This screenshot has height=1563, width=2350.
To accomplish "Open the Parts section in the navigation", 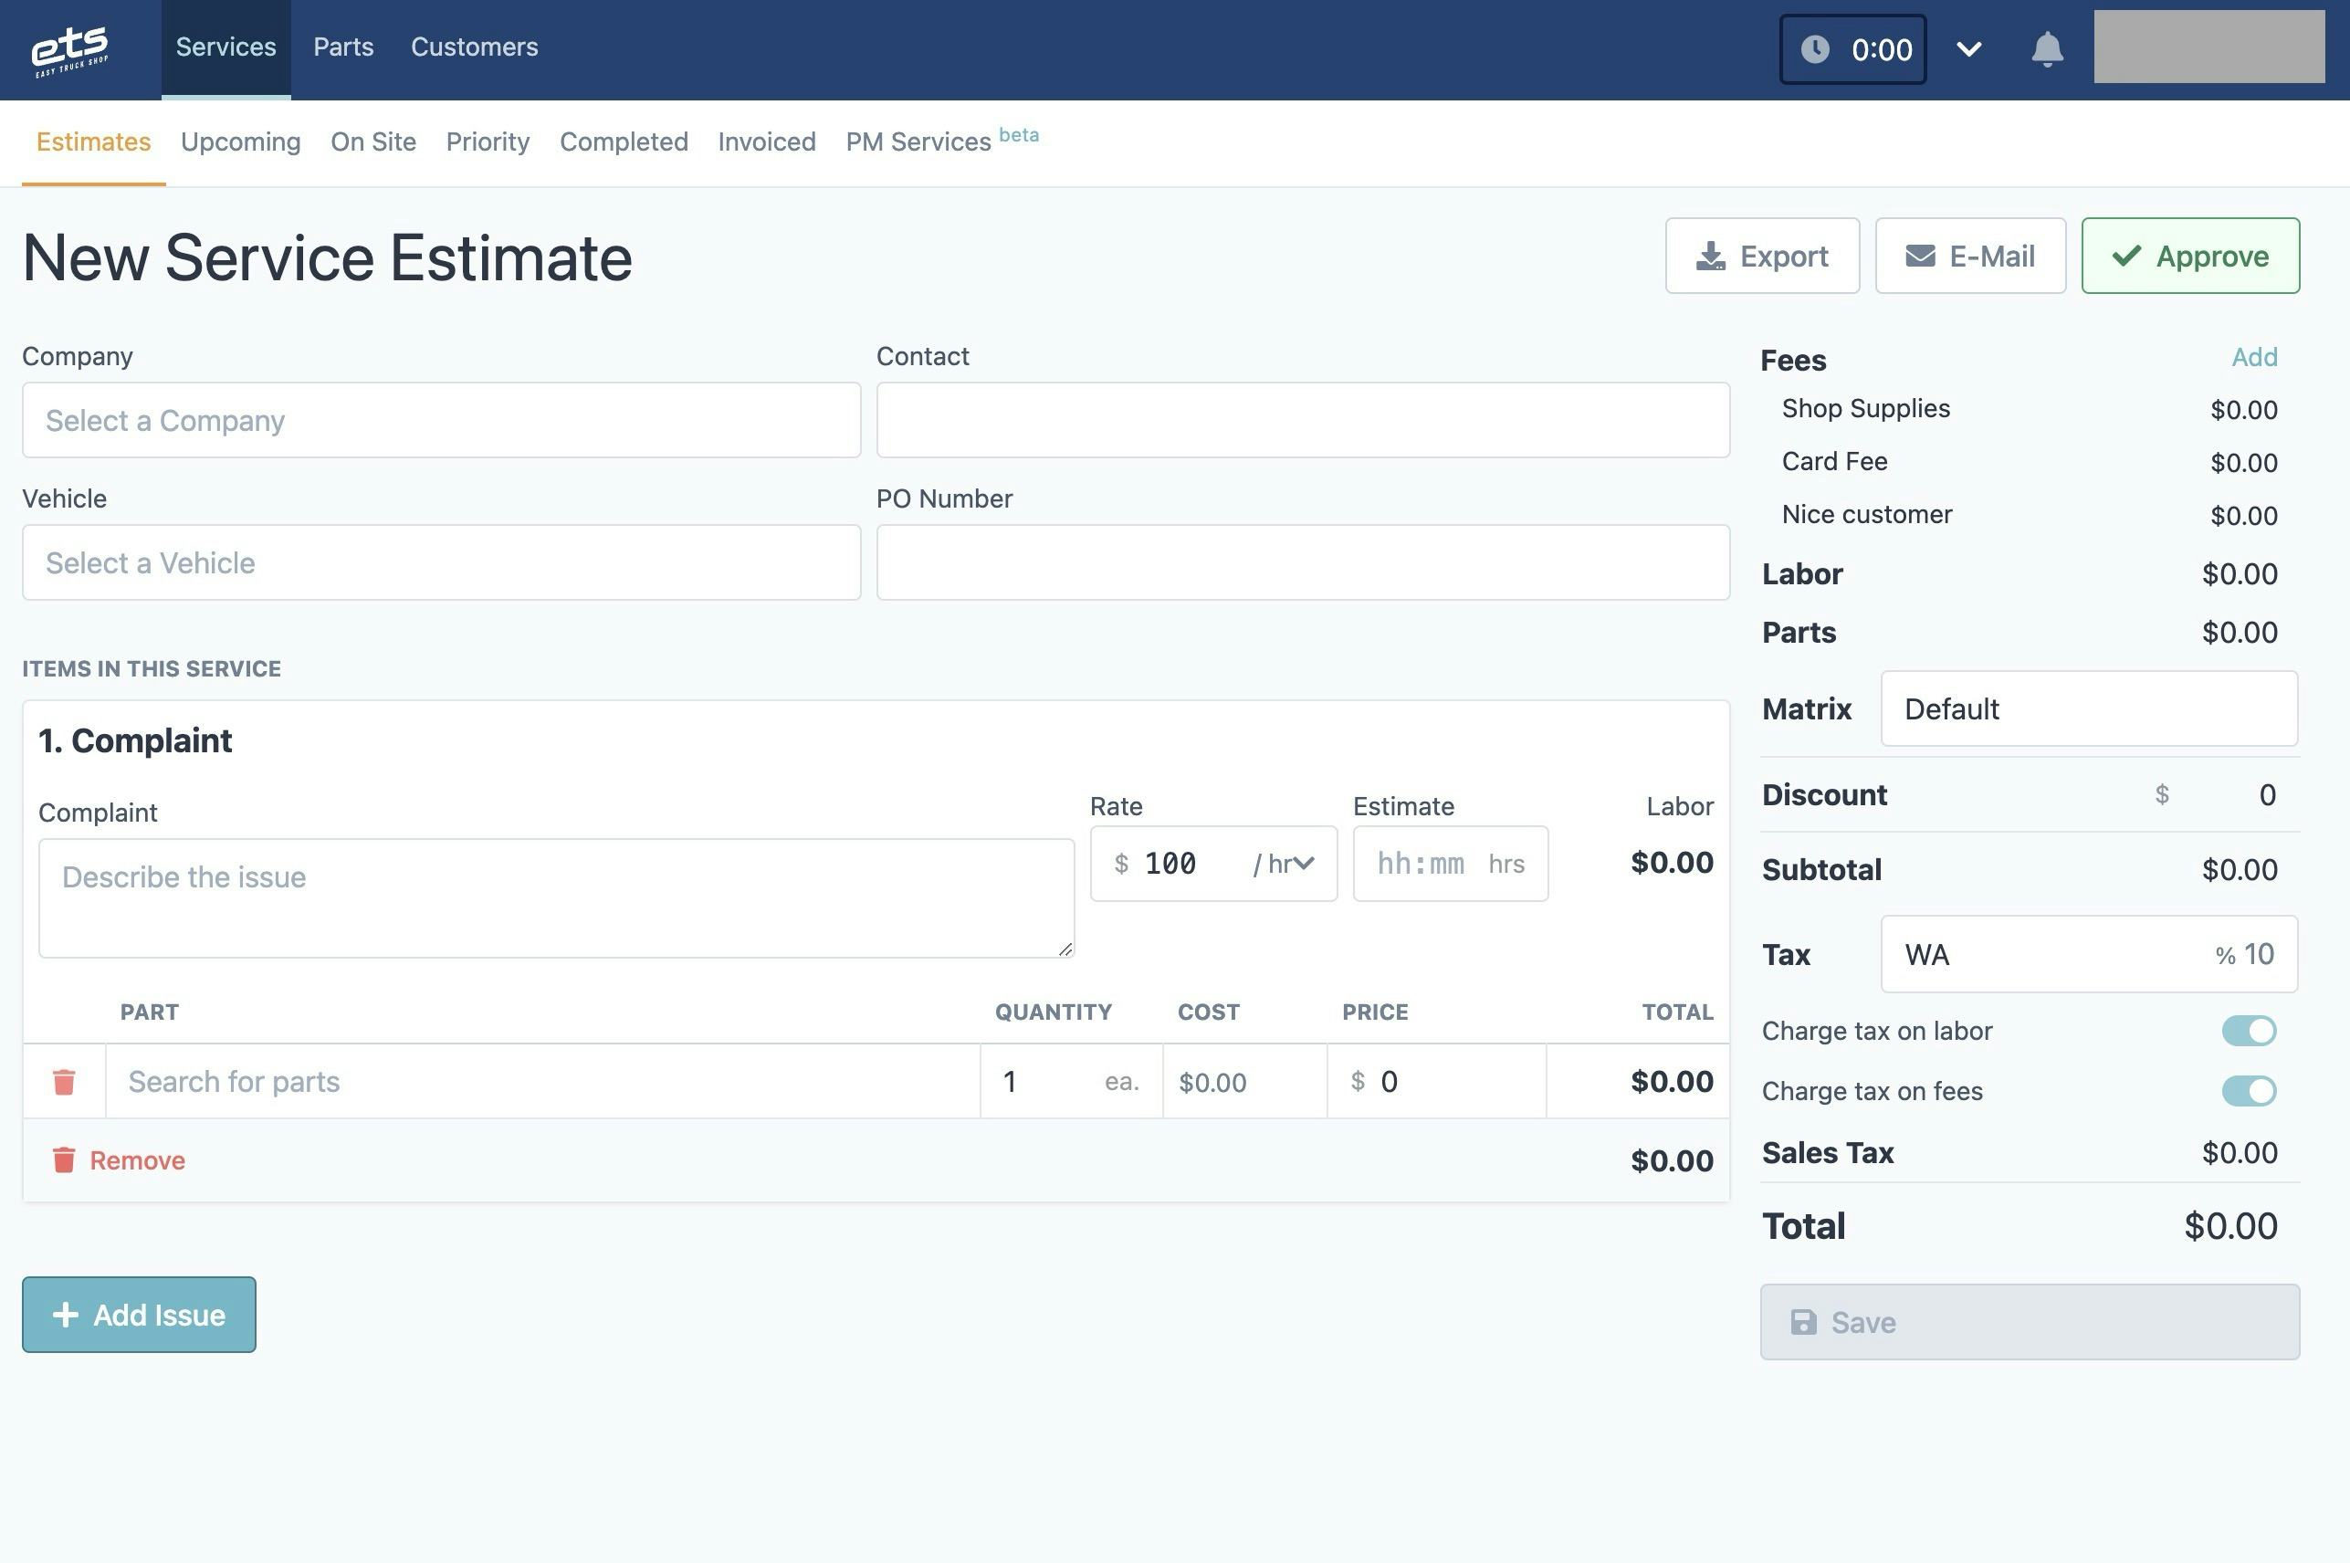I will point(343,47).
